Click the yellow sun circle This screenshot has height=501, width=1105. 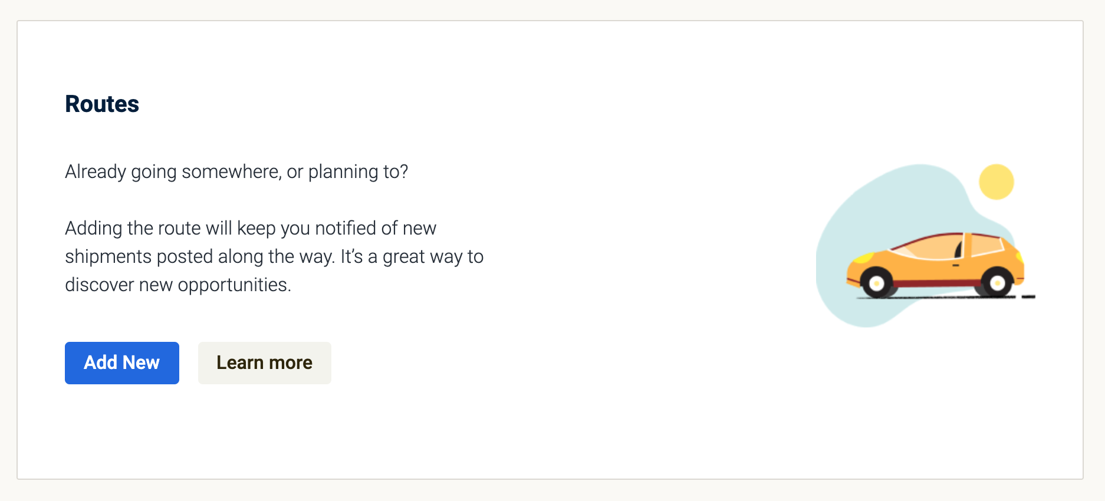997,182
